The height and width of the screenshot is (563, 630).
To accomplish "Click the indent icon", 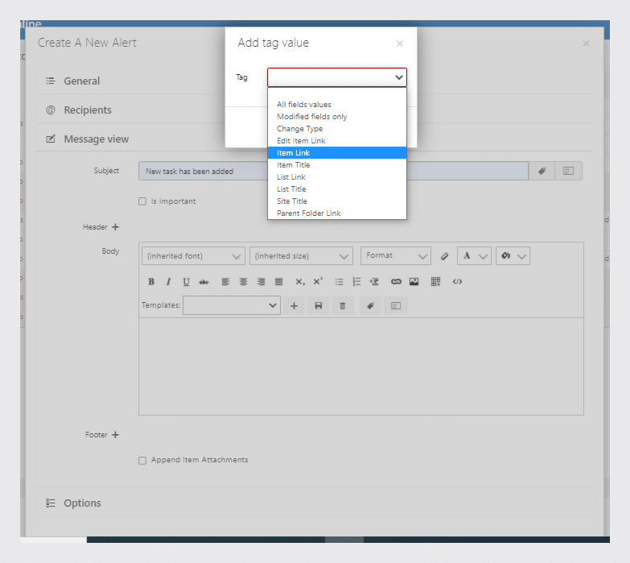I will (374, 282).
